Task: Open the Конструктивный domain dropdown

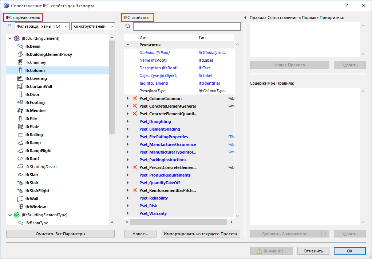Action: [x=93, y=26]
